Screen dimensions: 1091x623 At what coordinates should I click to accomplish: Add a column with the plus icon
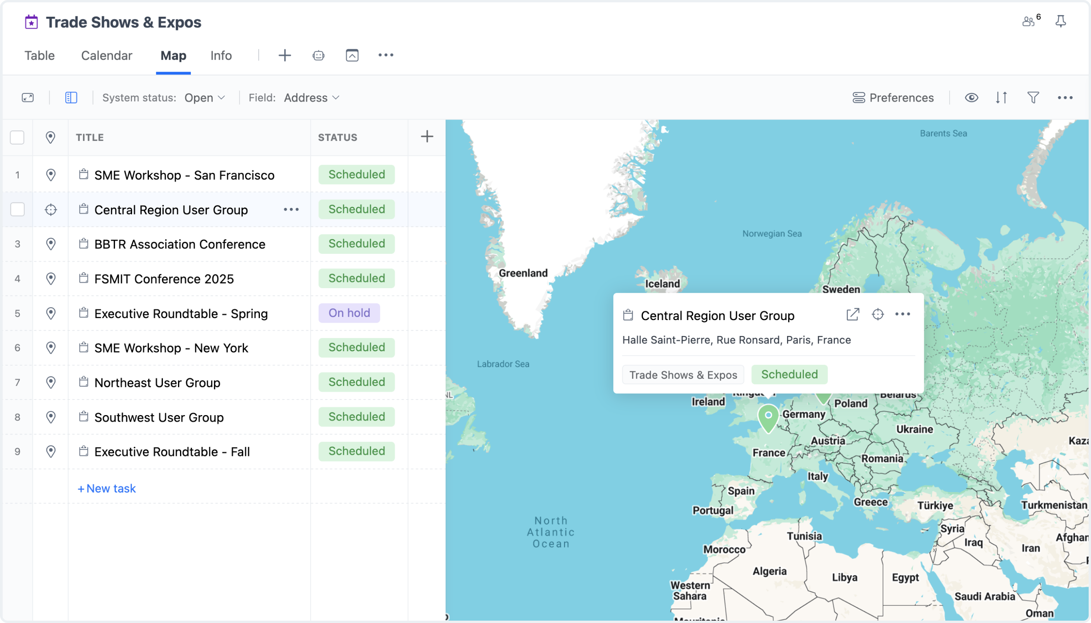(x=427, y=137)
